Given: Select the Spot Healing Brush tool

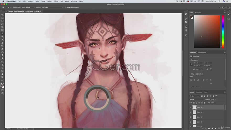Looking at the screenshot, I should click(x=2, y=37).
